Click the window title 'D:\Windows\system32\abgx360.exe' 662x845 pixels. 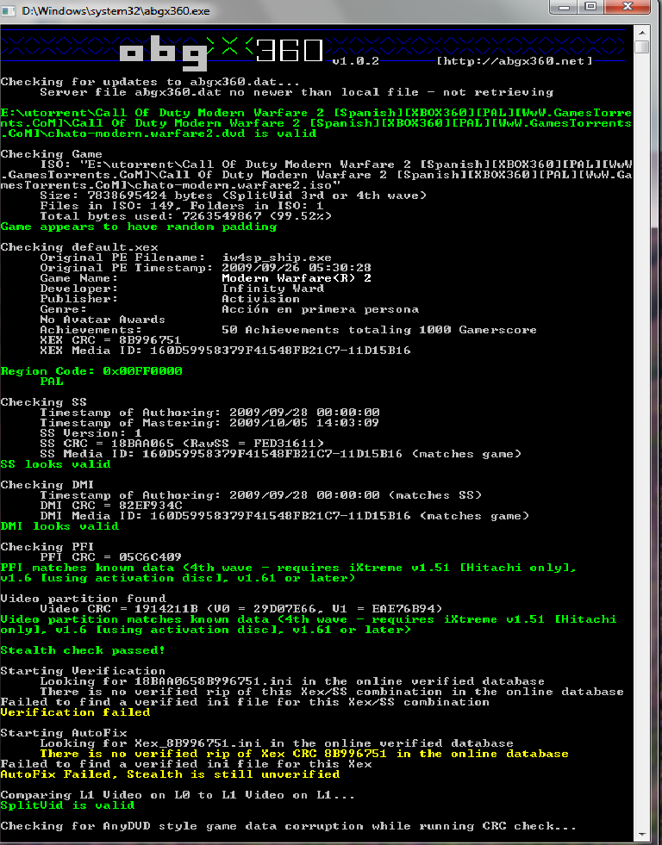pyautogui.click(x=116, y=11)
